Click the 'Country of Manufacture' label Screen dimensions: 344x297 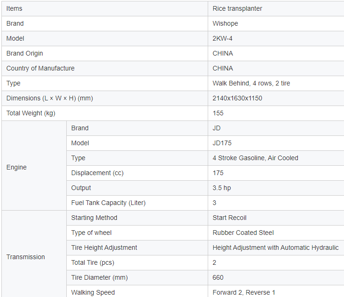[40, 68]
